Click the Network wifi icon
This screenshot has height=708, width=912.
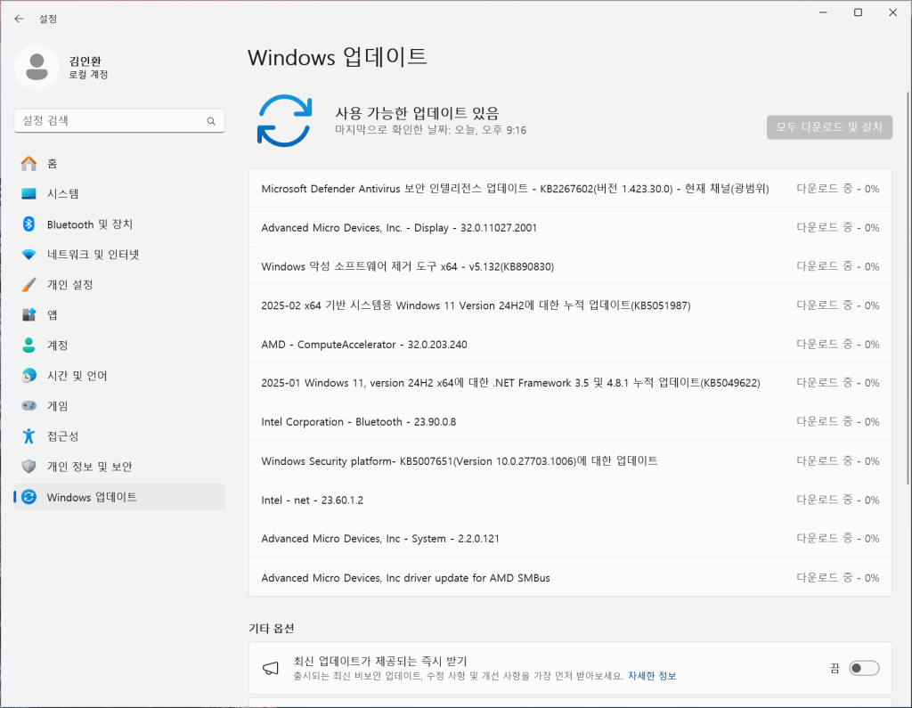pyautogui.click(x=28, y=254)
